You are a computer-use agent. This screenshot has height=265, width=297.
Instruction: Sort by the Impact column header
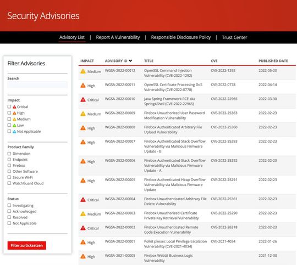click(87, 61)
